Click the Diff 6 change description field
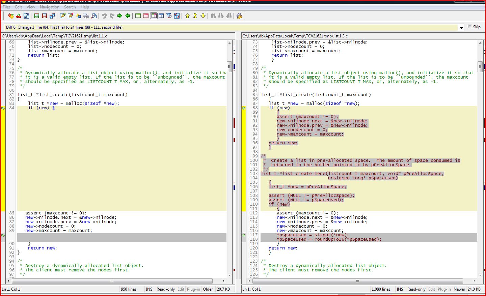Viewport: 486px width, 296px height. [x=231, y=27]
